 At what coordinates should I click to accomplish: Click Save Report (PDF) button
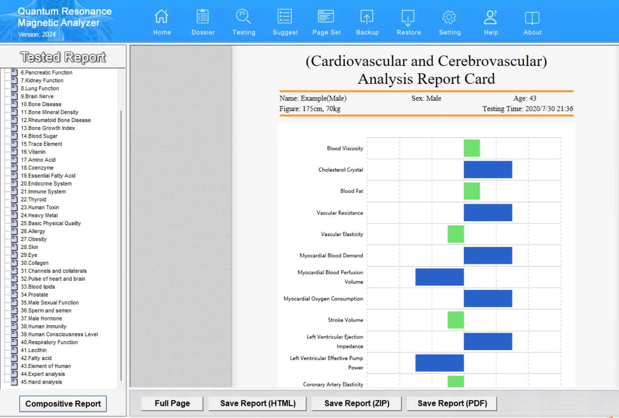click(452, 403)
